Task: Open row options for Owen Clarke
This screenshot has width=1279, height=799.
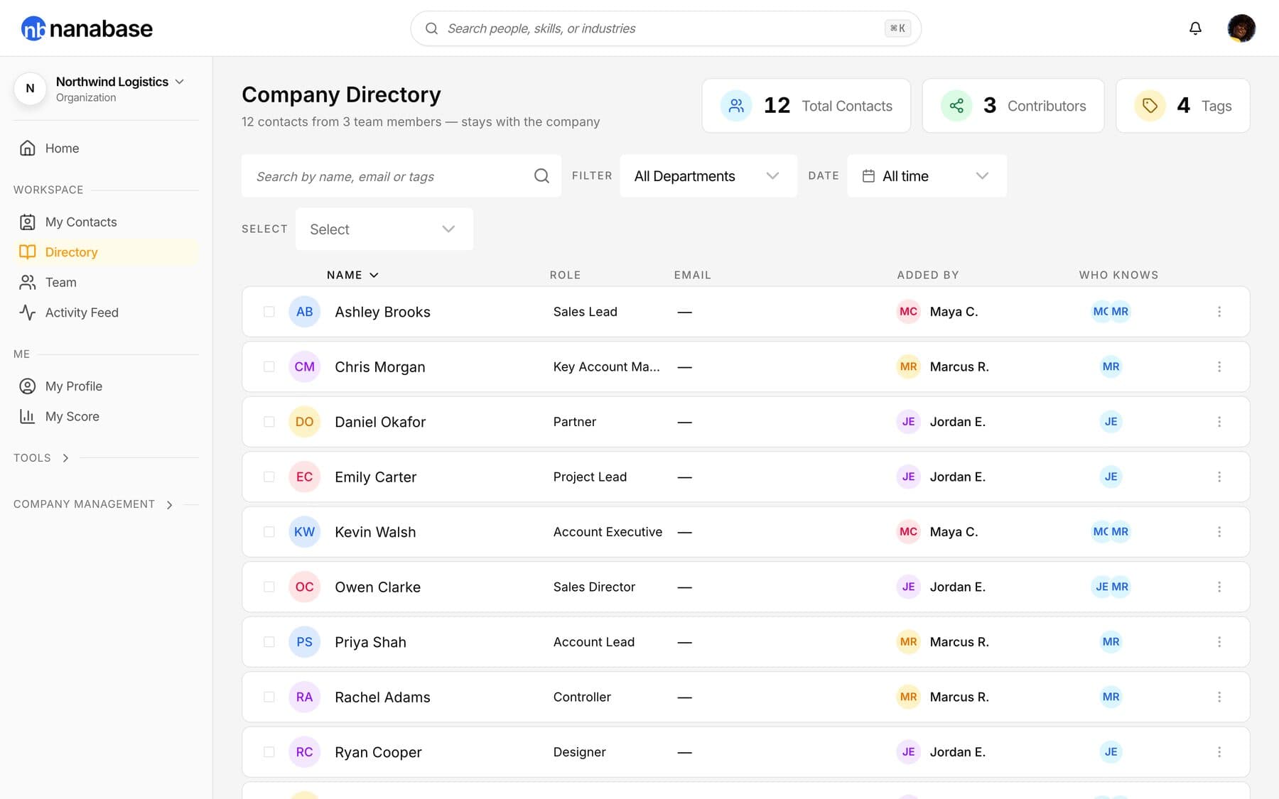Action: [1219, 587]
